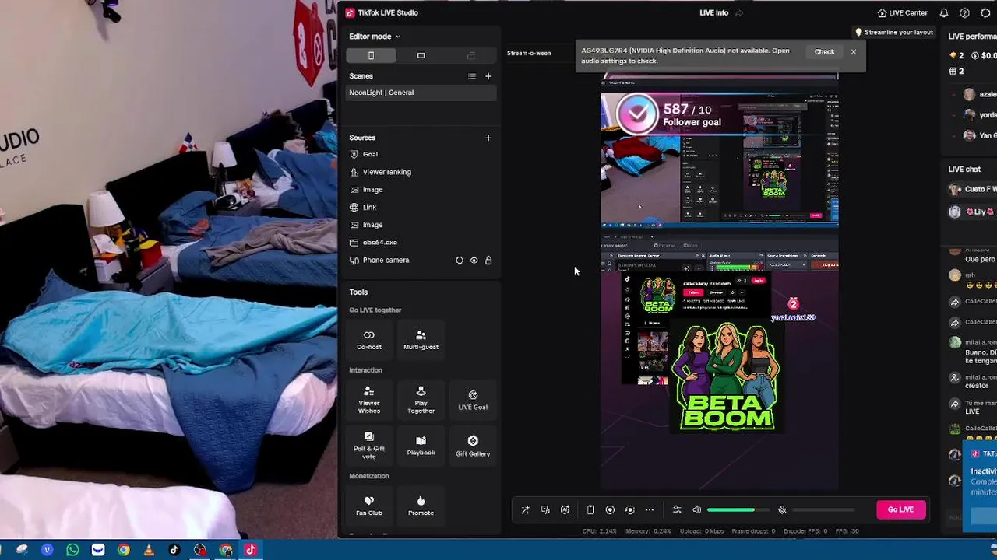997x560 pixels.
Task: Open the audio mixer settings icon
Action: tap(677, 510)
